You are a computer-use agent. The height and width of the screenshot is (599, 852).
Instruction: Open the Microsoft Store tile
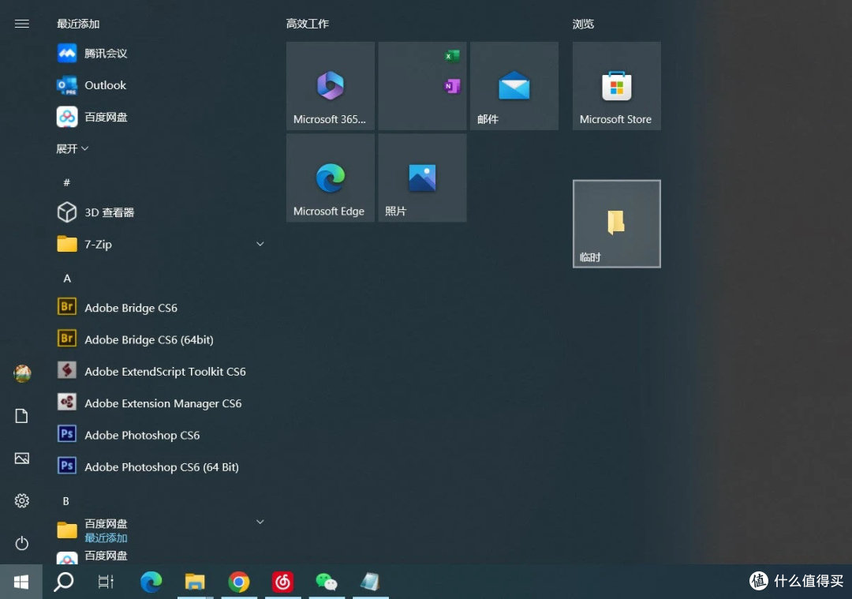tap(617, 86)
